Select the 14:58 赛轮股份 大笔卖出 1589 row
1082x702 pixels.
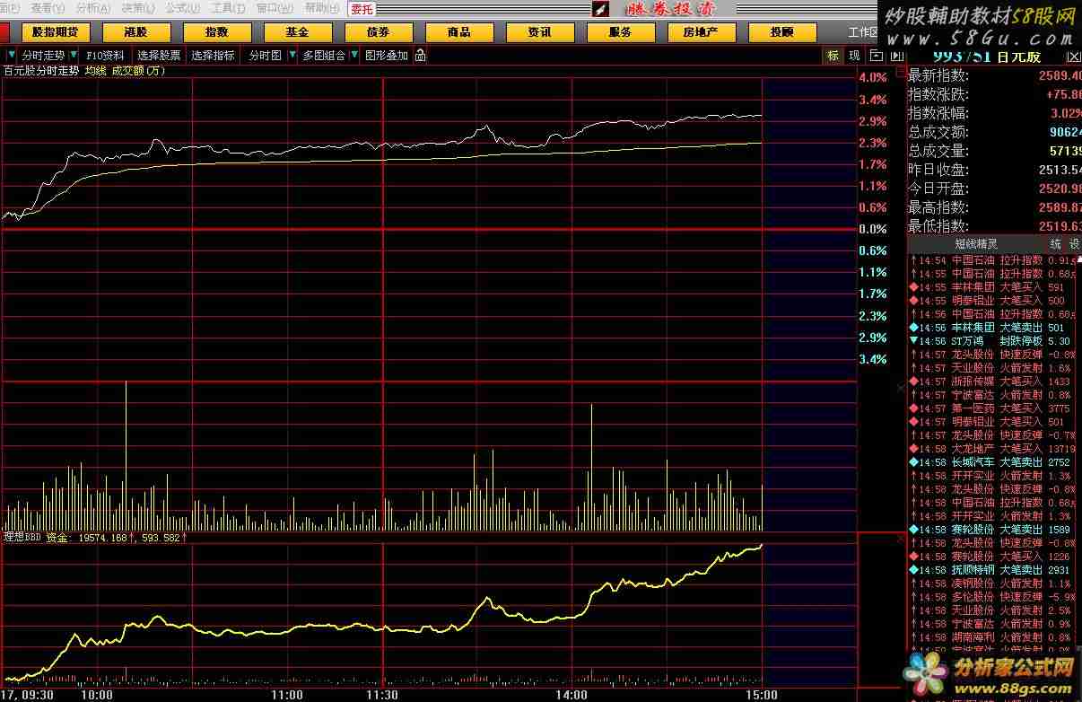pyautogui.click(x=994, y=530)
